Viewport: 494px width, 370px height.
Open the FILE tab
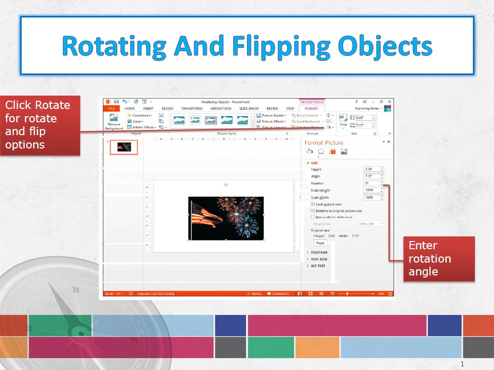click(x=112, y=108)
